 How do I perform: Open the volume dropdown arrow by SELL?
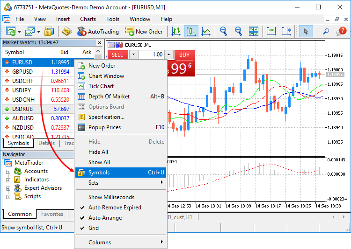coord(134,55)
